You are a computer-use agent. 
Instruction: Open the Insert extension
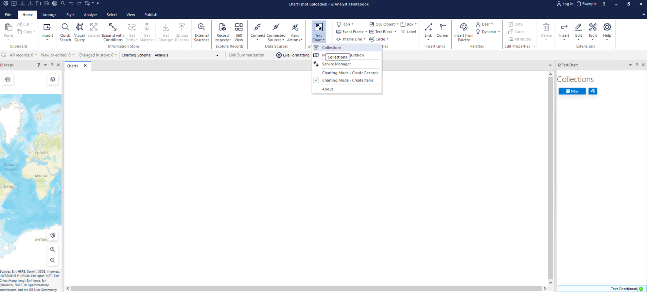click(x=564, y=32)
